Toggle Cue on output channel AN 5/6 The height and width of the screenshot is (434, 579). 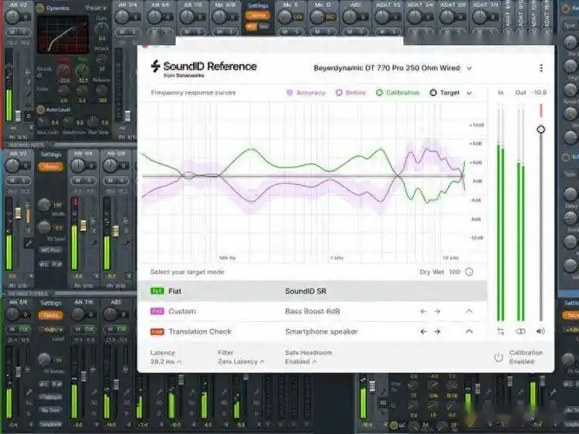point(24,329)
